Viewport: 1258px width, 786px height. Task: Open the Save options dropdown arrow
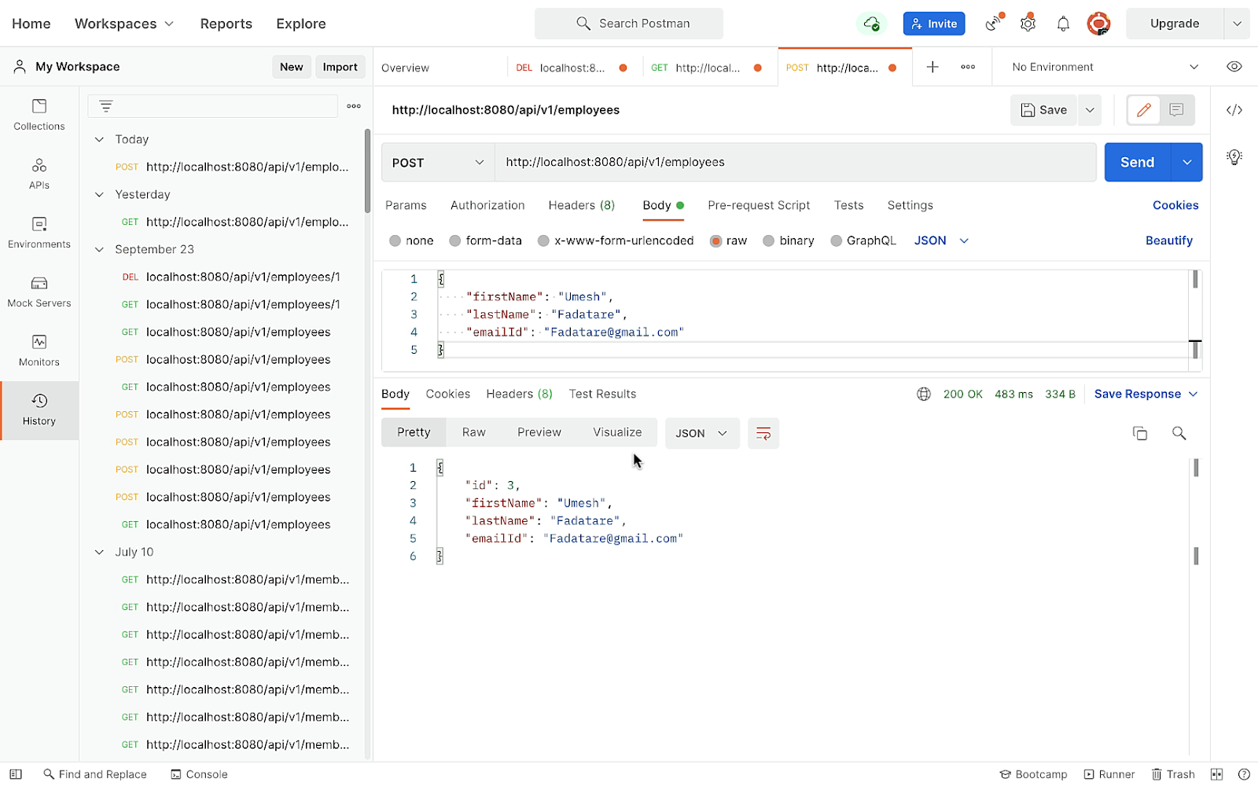click(x=1090, y=110)
